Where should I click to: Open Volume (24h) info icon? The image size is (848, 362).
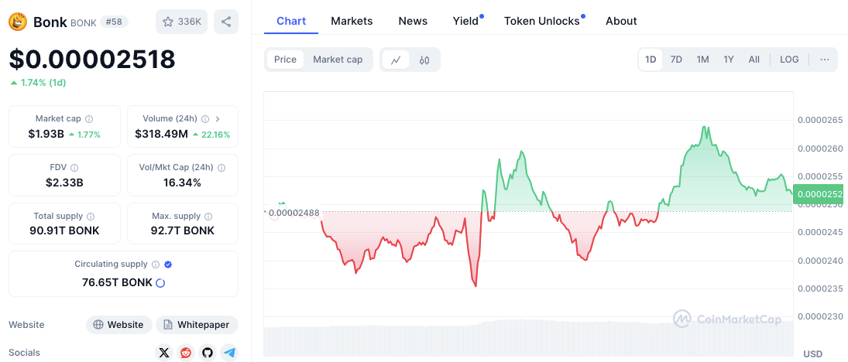(x=205, y=119)
